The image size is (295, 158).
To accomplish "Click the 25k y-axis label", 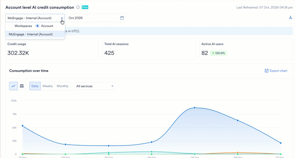I will click(14, 141).
